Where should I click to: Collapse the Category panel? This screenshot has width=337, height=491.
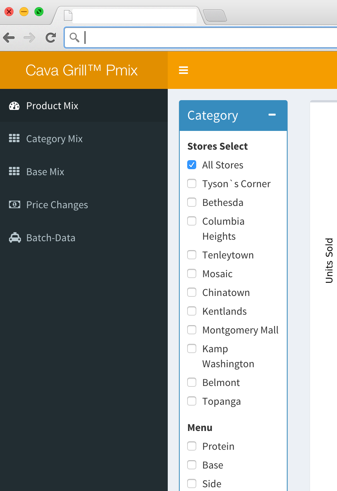272,115
